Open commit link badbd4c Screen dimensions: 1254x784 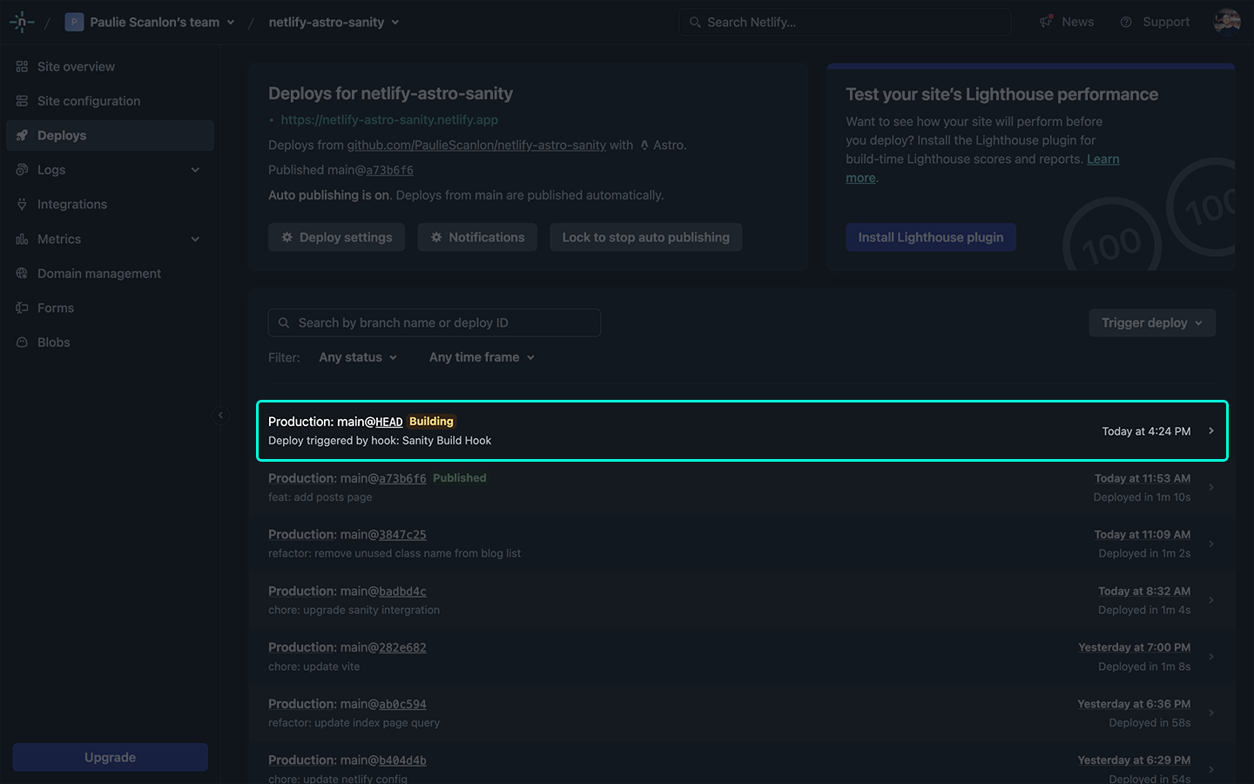coord(402,591)
